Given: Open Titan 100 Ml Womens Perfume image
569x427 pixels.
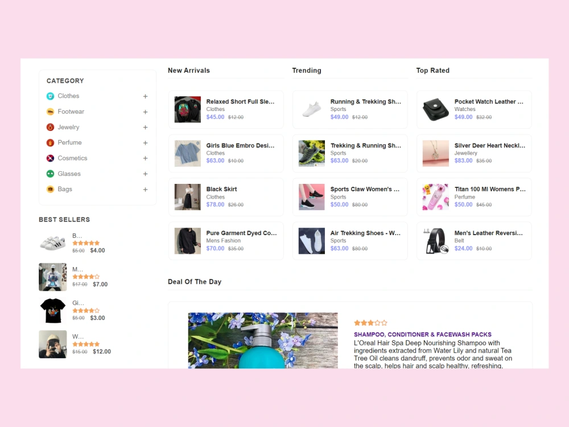Looking at the screenshot, I should [436, 197].
